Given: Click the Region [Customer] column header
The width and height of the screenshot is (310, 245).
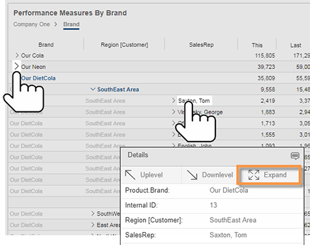Looking at the screenshot, I should 125,45.
